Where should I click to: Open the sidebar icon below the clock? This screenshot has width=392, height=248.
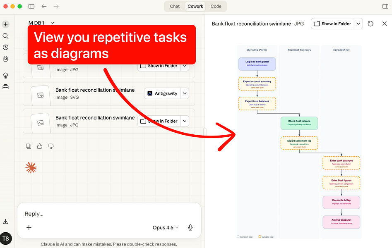coord(5,59)
